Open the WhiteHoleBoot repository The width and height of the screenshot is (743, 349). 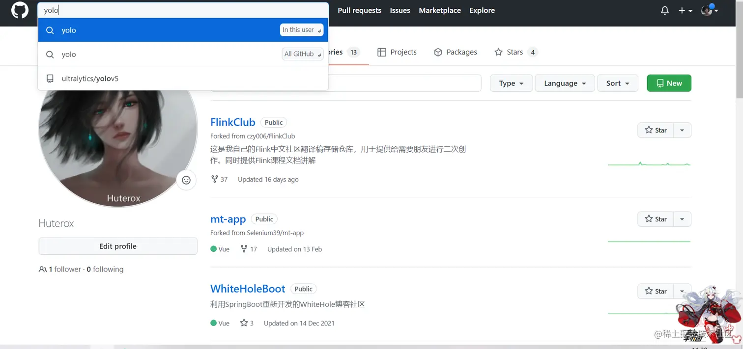click(248, 289)
